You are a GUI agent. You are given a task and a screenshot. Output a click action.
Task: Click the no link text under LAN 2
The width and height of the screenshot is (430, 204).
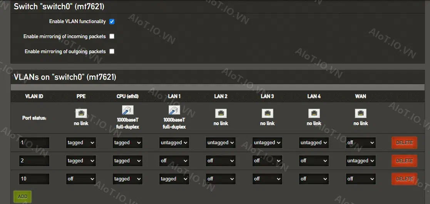pyautogui.click(x=221, y=123)
